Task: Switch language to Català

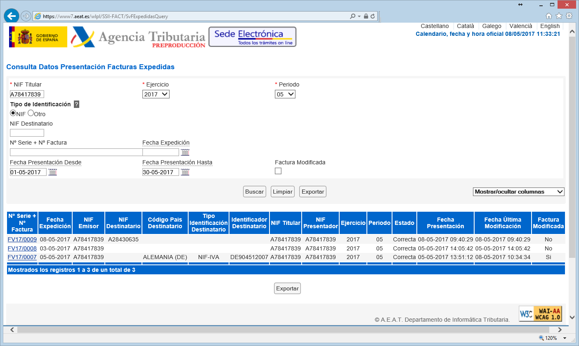Action: coord(466,26)
